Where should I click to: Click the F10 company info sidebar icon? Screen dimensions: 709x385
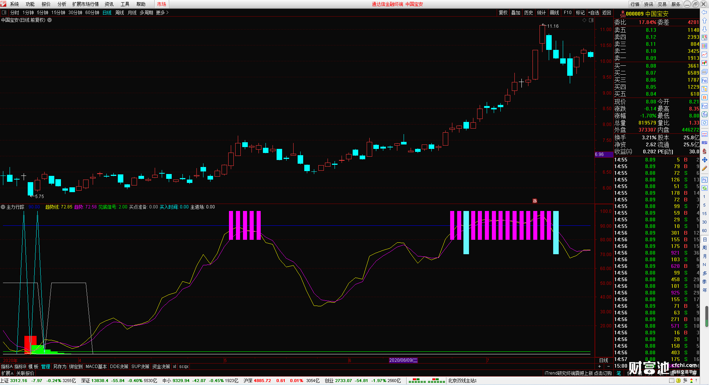click(705, 81)
